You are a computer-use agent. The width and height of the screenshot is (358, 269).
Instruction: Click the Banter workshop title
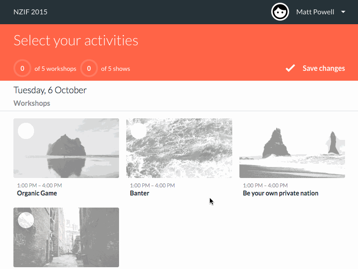click(x=140, y=193)
